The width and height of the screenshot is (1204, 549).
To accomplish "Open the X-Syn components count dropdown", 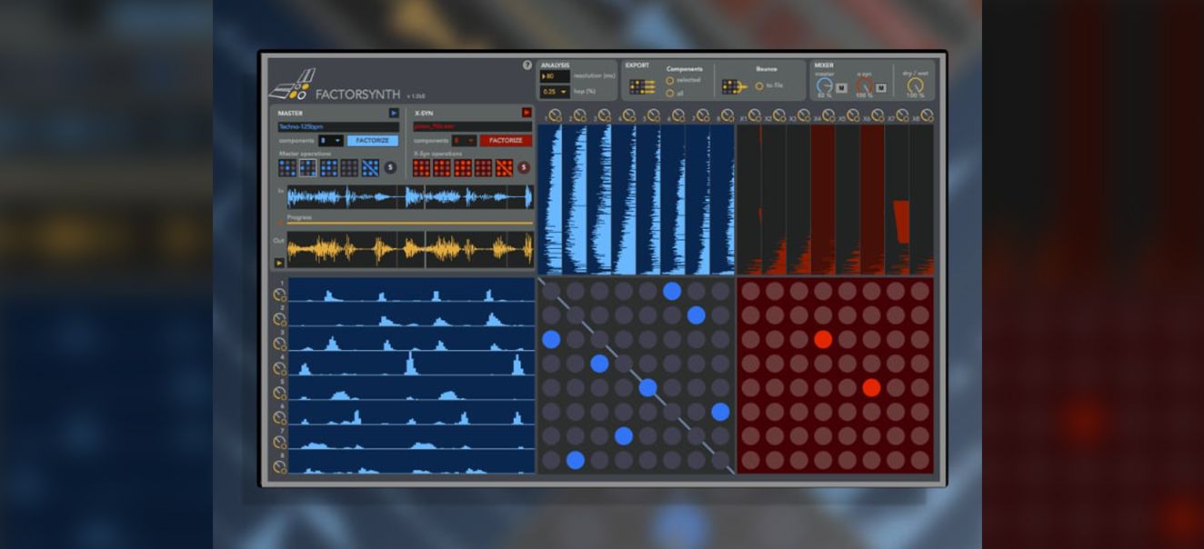I will click(x=465, y=141).
